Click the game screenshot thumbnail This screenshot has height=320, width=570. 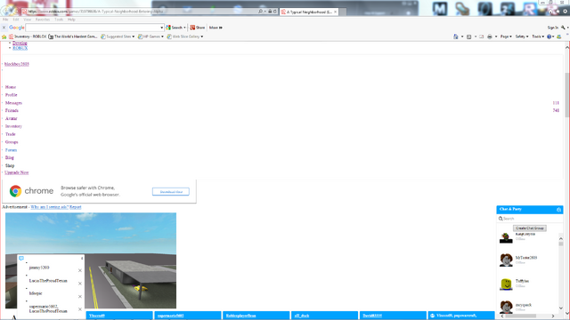point(91,260)
